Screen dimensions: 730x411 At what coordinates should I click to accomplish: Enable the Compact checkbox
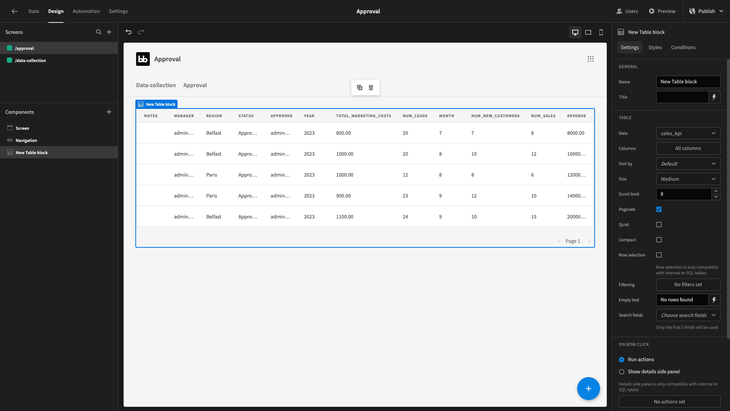pyautogui.click(x=659, y=240)
